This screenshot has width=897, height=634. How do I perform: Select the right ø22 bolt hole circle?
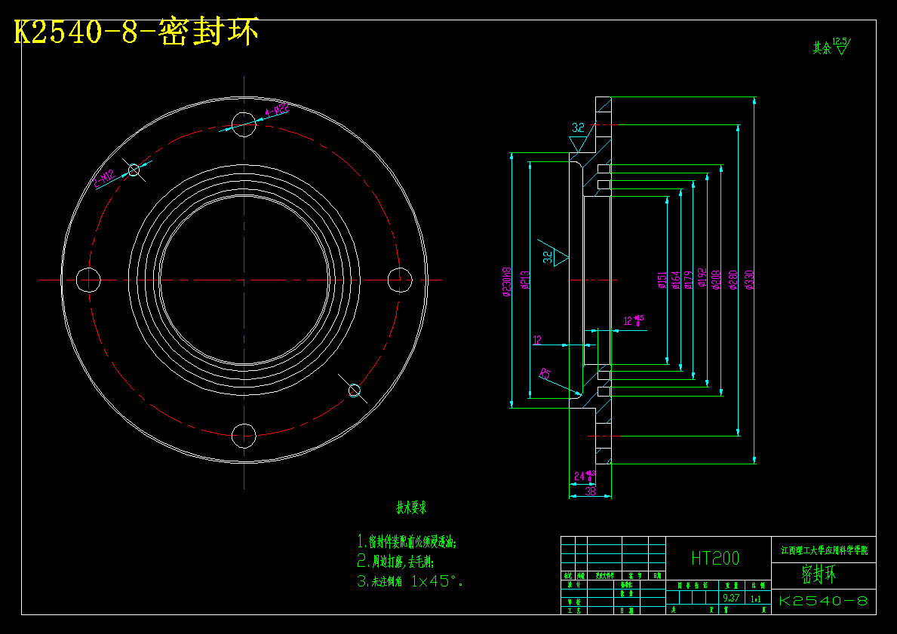click(x=400, y=280)
